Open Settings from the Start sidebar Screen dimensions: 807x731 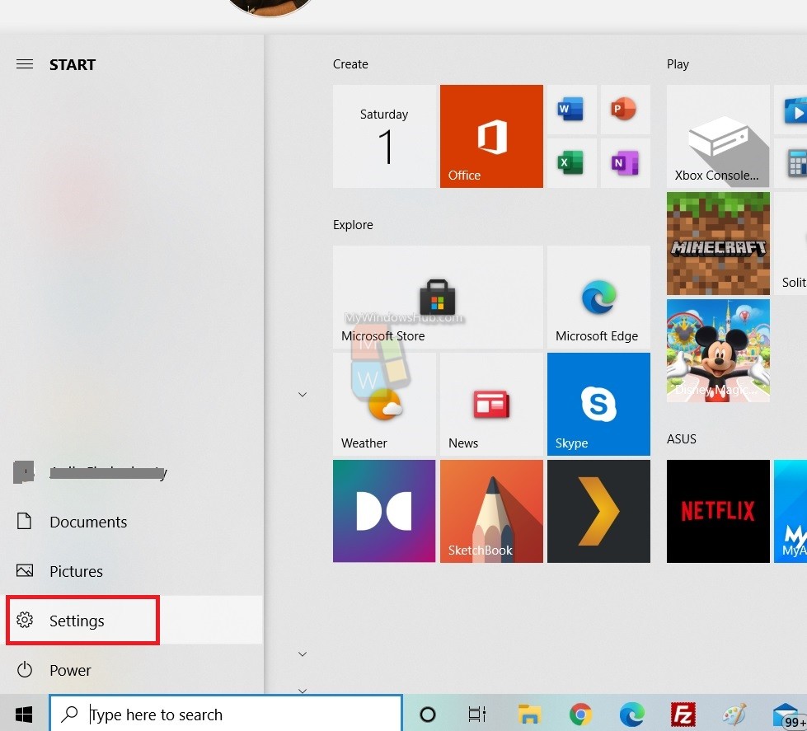[x=131, y=620]
